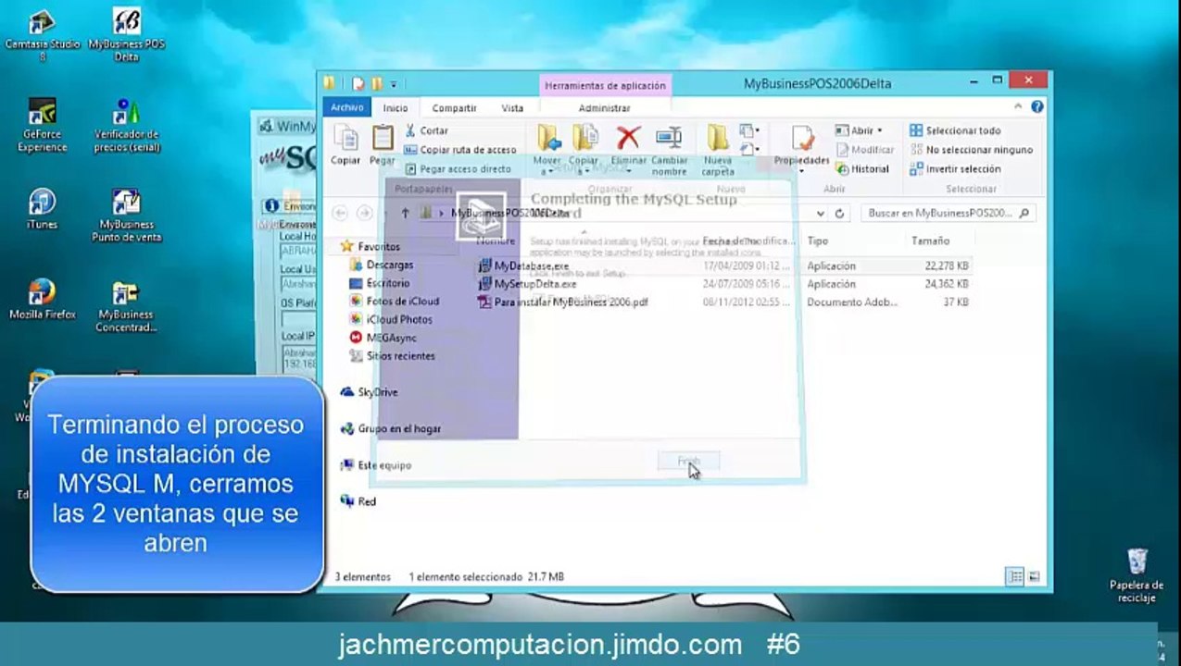
Task: Switch to Vista ribbon tab
Action: pyautogui.click(x=512, y=108)
